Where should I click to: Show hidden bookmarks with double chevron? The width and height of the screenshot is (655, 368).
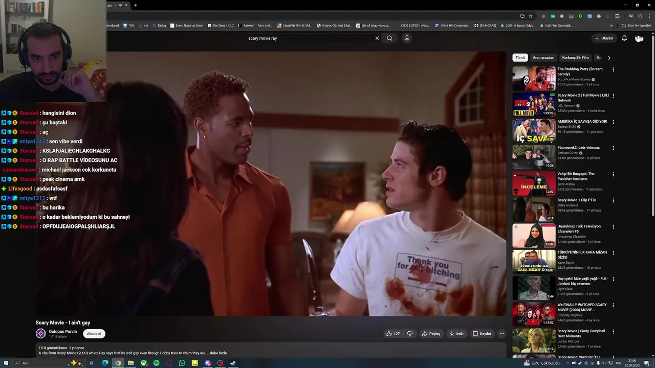coord(612,25)
